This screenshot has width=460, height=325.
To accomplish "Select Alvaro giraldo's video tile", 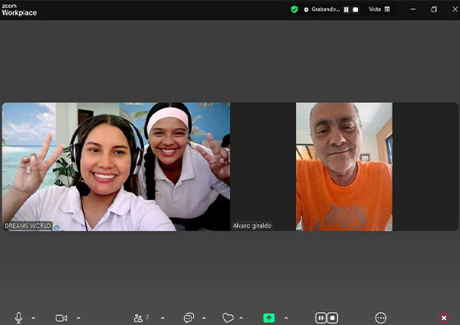I will 343,166.
